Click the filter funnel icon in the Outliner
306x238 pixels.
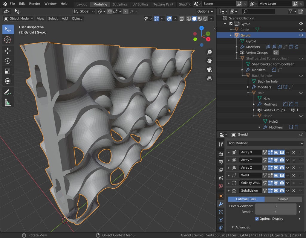click(x=291, y=11)
